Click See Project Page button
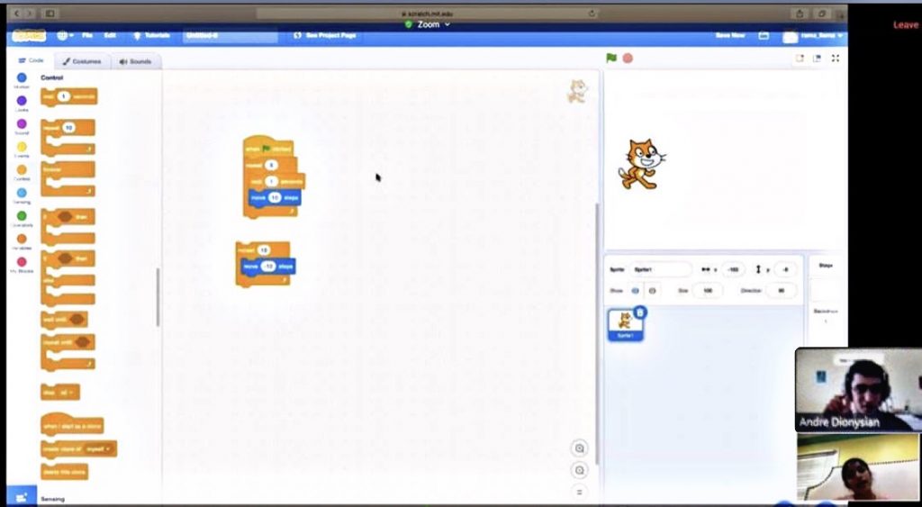 (x=325, y=35)
